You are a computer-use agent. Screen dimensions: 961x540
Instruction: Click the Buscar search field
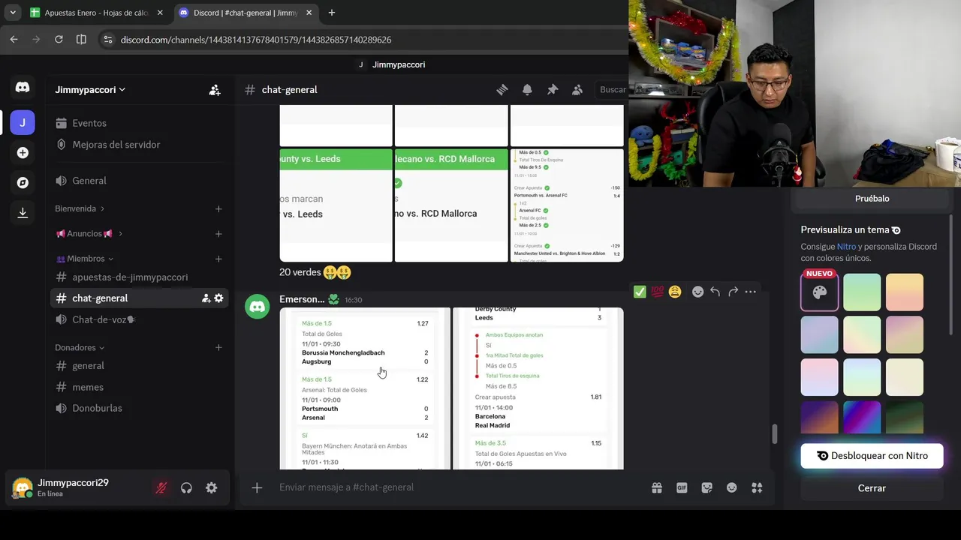coord(612,89)
